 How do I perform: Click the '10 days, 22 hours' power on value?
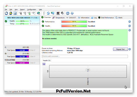pyautogui.click(x=73, y=48)
